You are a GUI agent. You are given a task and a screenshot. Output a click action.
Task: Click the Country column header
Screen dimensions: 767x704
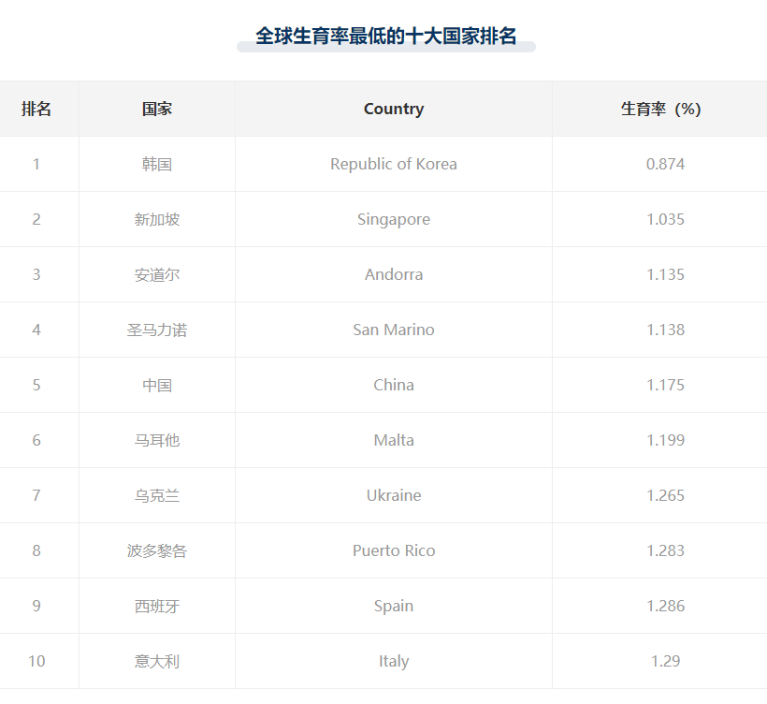tap(394, 109)
